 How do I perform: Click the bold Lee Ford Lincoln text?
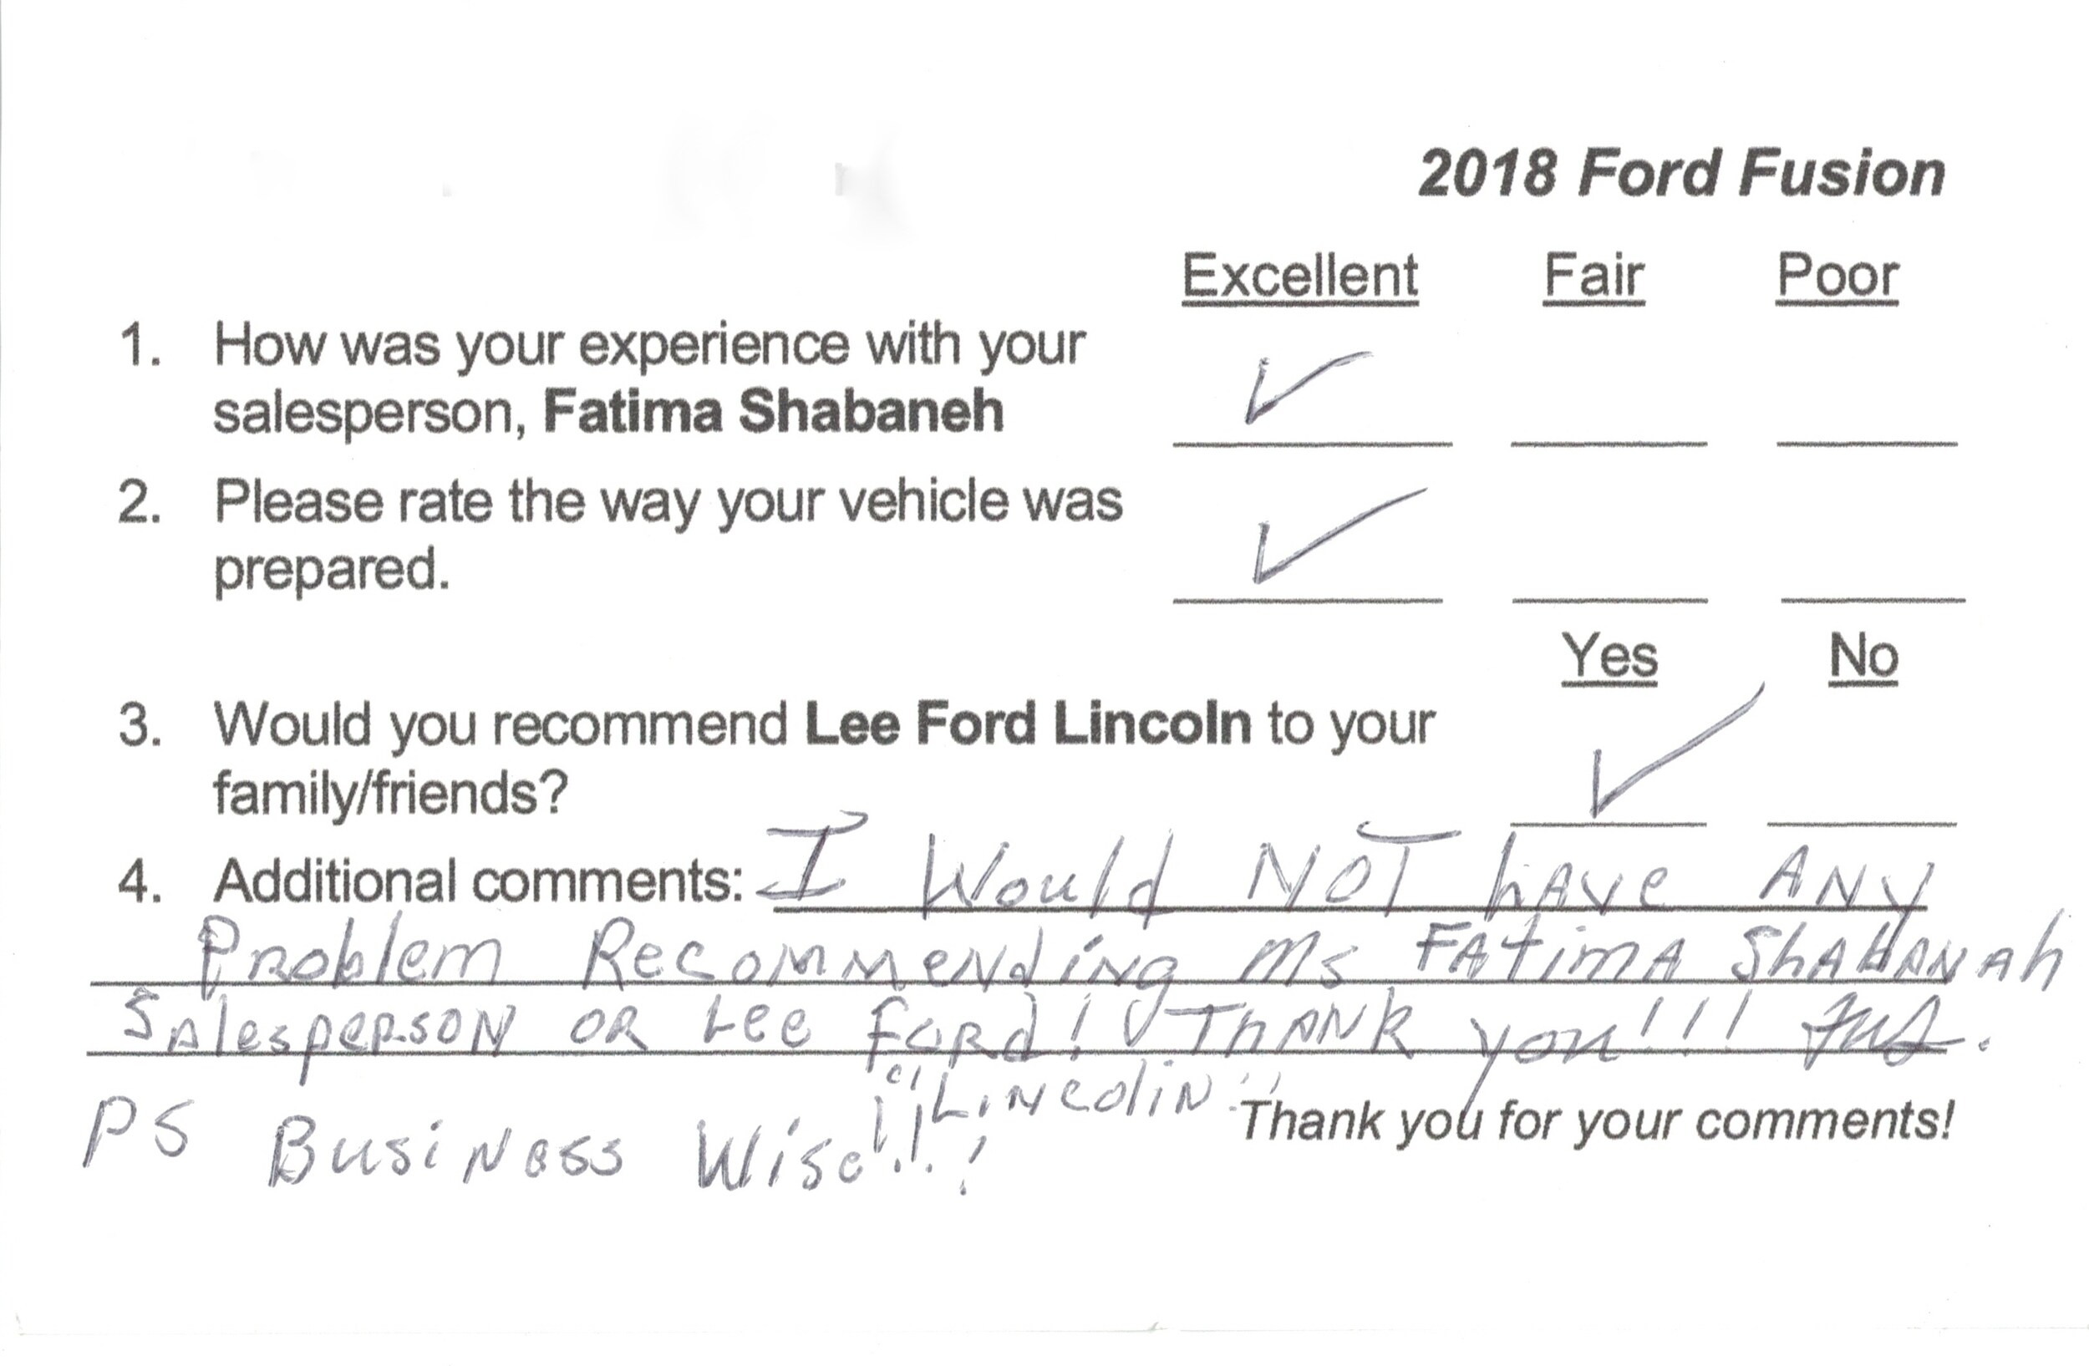click(1028, 724)
